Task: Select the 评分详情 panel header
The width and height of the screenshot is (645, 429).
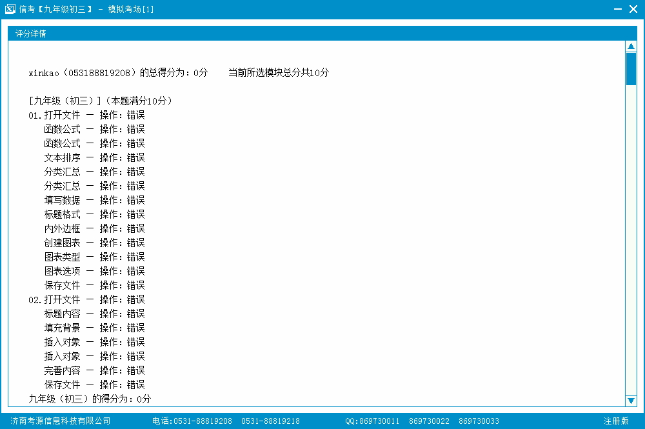Action: [x=31, y=34]
